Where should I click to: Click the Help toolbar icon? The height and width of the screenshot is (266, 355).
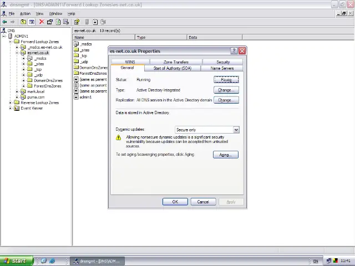pyautogui.click(x=77, y=22)
